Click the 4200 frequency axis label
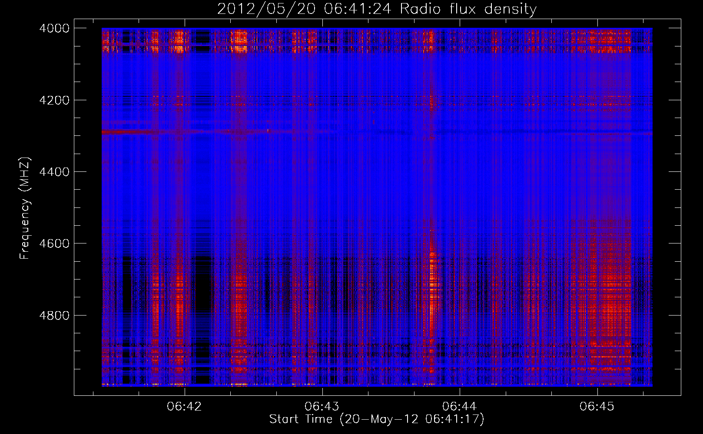 54,100
